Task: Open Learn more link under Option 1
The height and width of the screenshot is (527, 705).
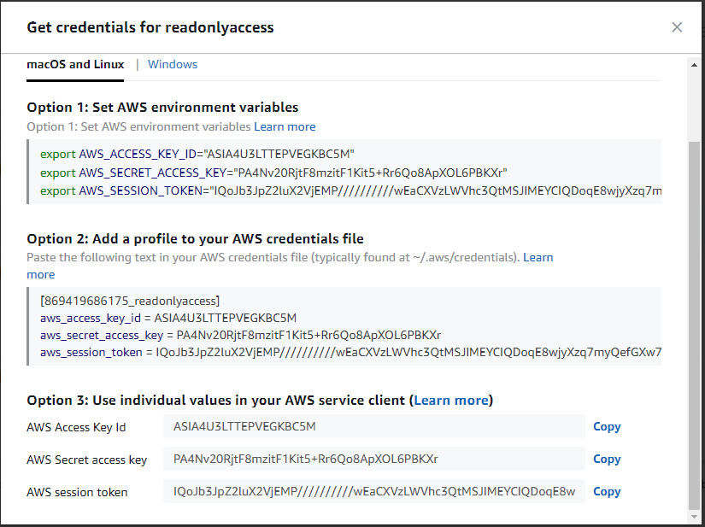Action: coord(285,126)
